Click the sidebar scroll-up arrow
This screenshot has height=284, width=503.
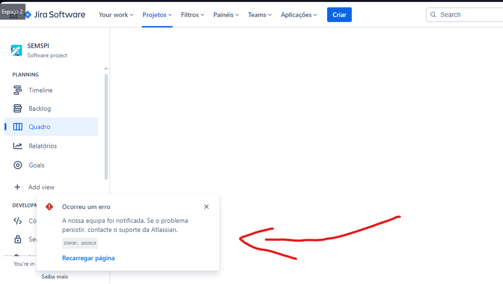coord(106,69)
